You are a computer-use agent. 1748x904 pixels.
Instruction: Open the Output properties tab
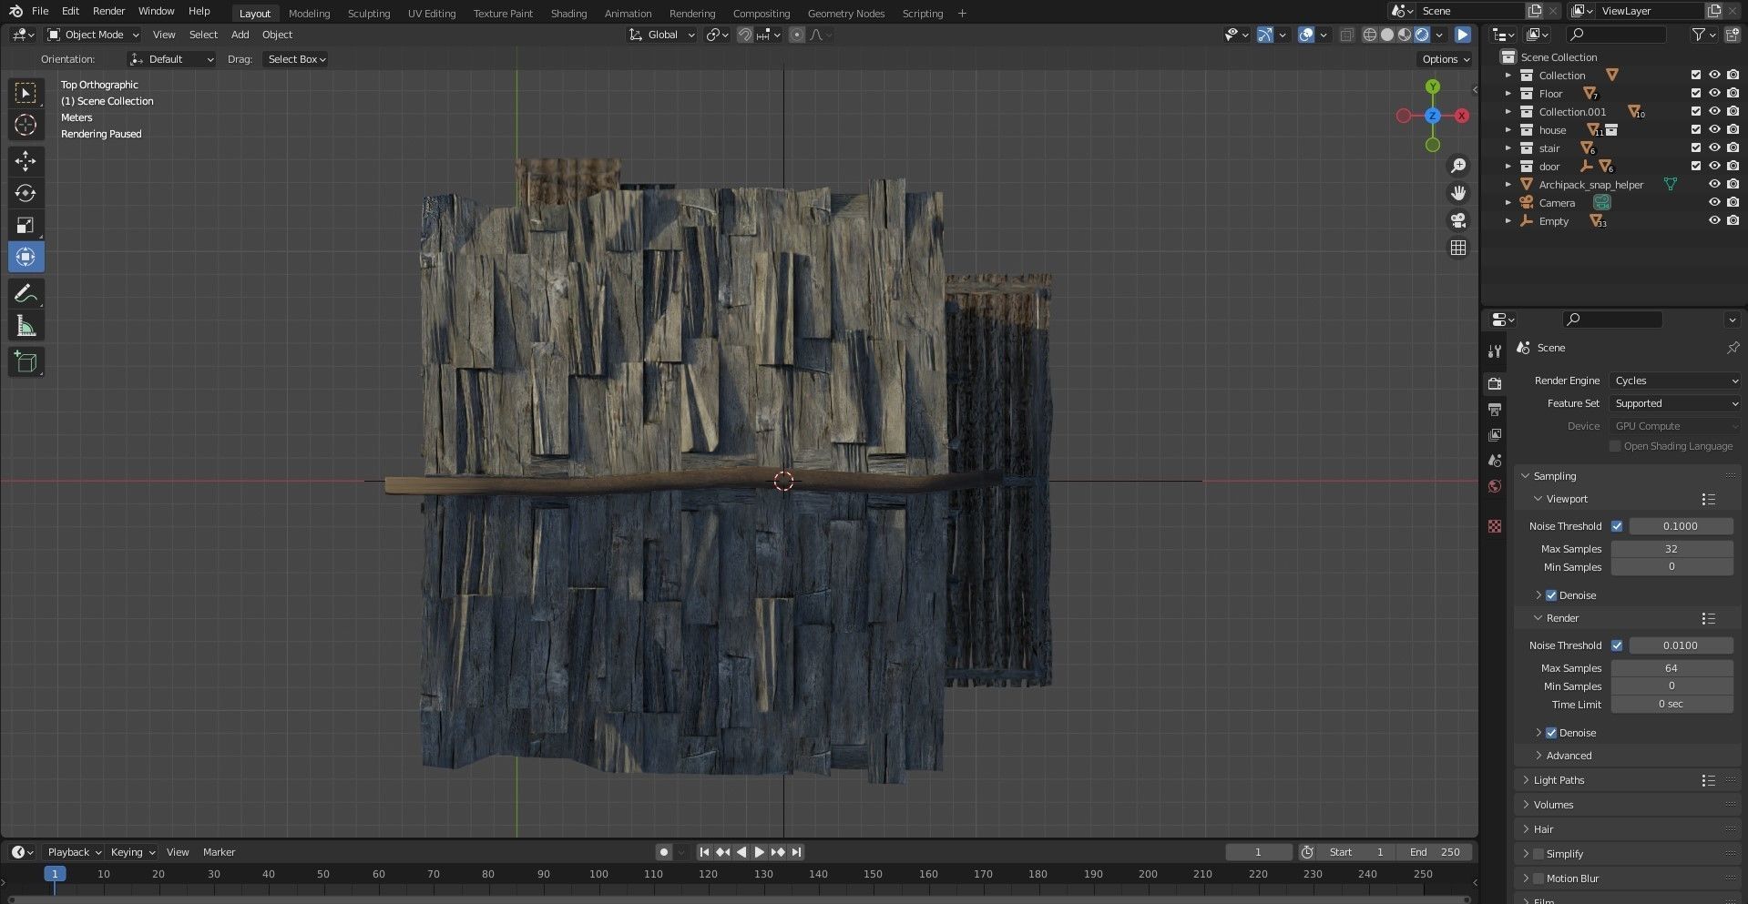(x=1495, y=410)
